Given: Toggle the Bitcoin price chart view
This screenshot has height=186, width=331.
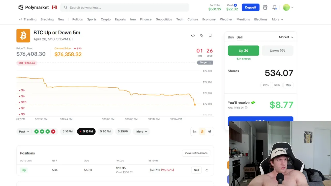Looking at the screenshot, I should [x=202, y=131].
